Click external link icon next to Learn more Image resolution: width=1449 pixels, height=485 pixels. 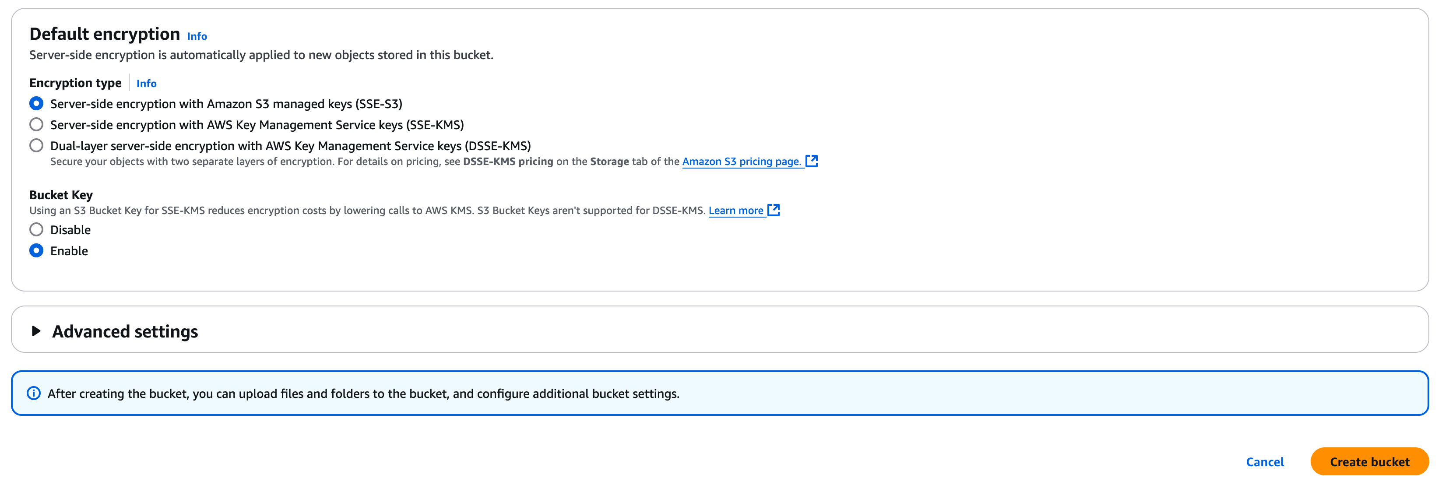click(774, 210)
